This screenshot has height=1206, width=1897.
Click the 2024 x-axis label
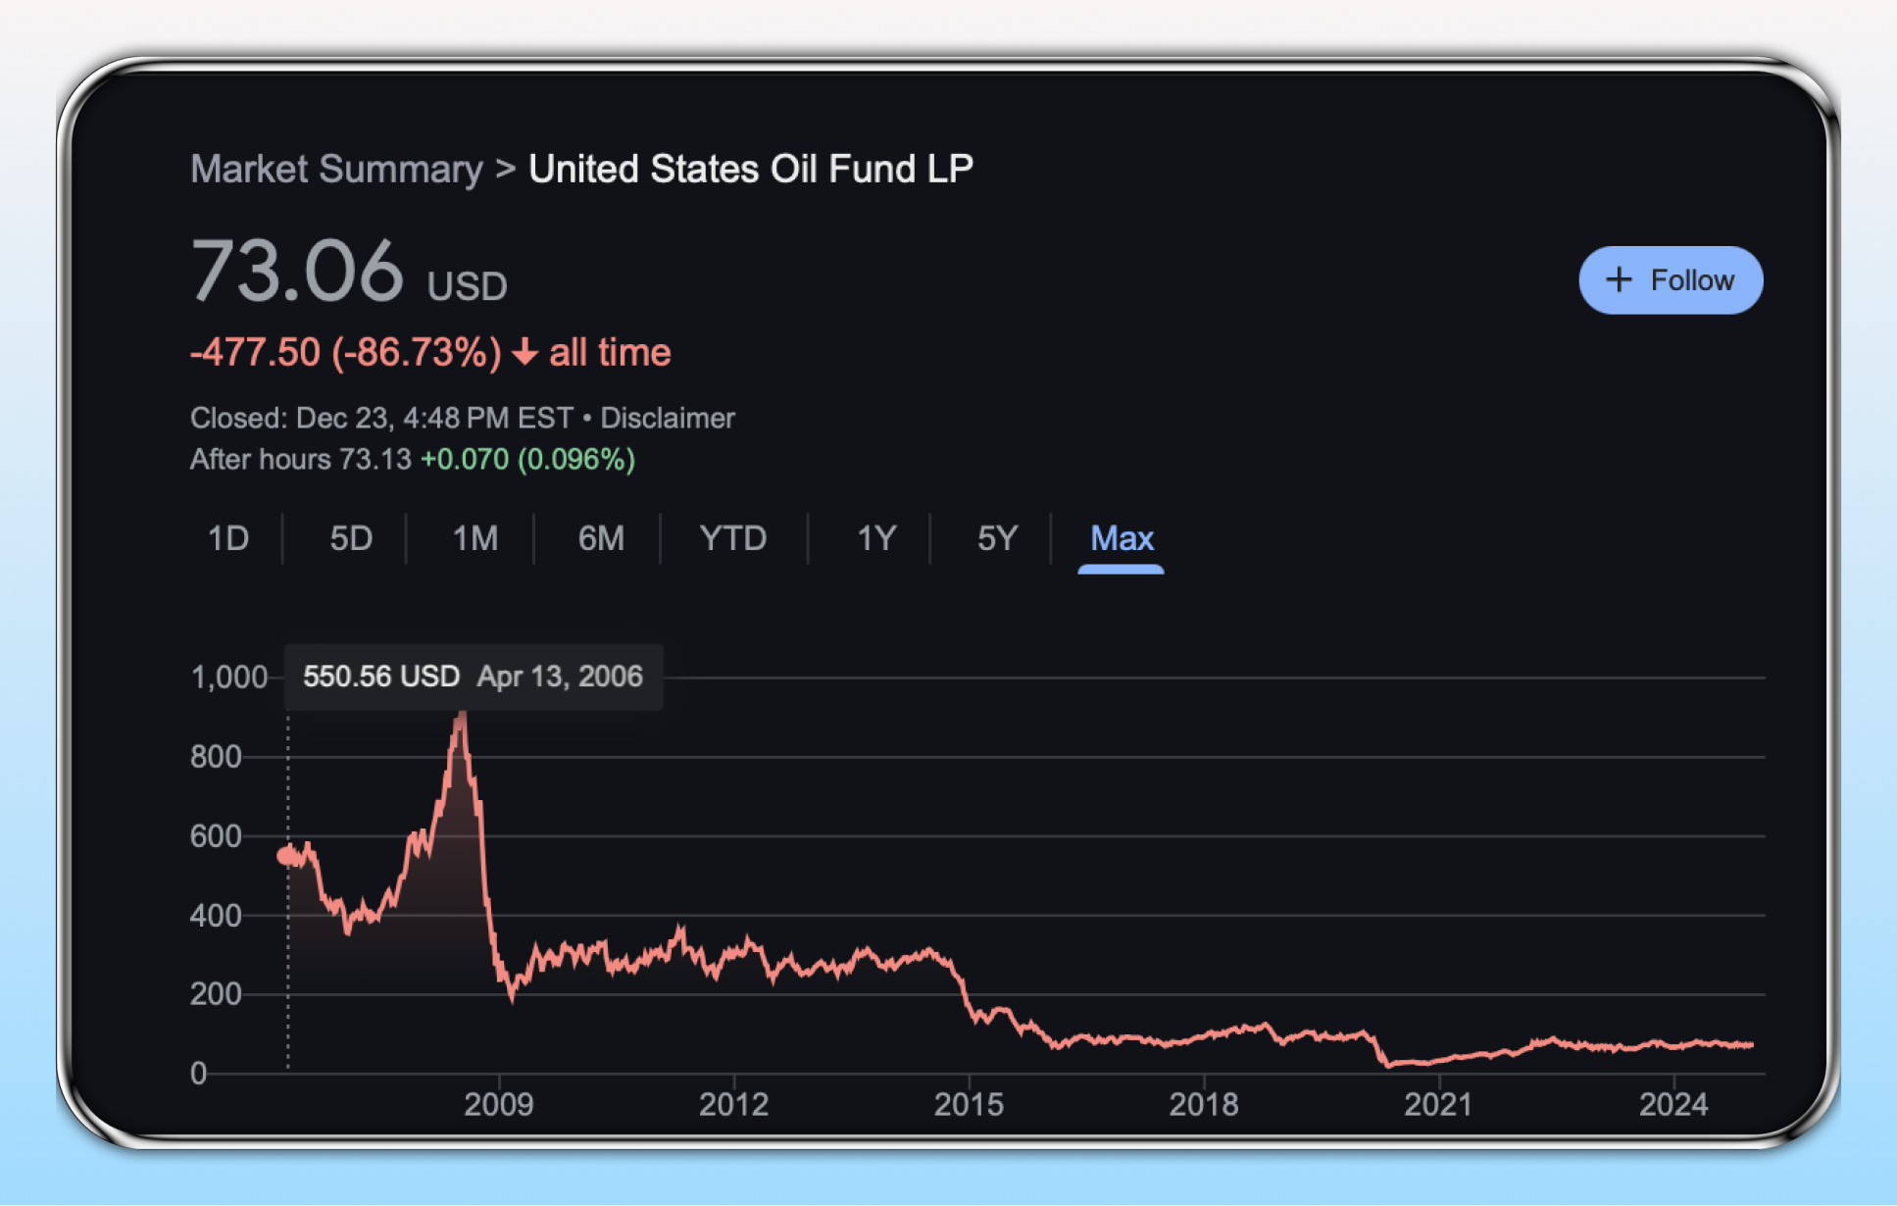(1673, 1104)
